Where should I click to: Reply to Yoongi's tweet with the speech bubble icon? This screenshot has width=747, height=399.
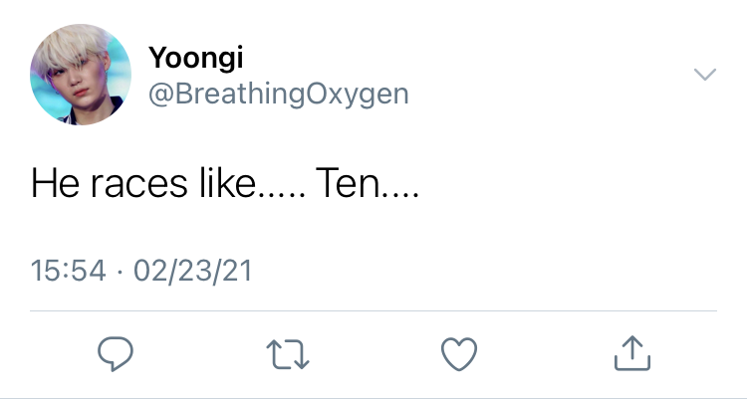pyautogui.click(x=116, y=354)
